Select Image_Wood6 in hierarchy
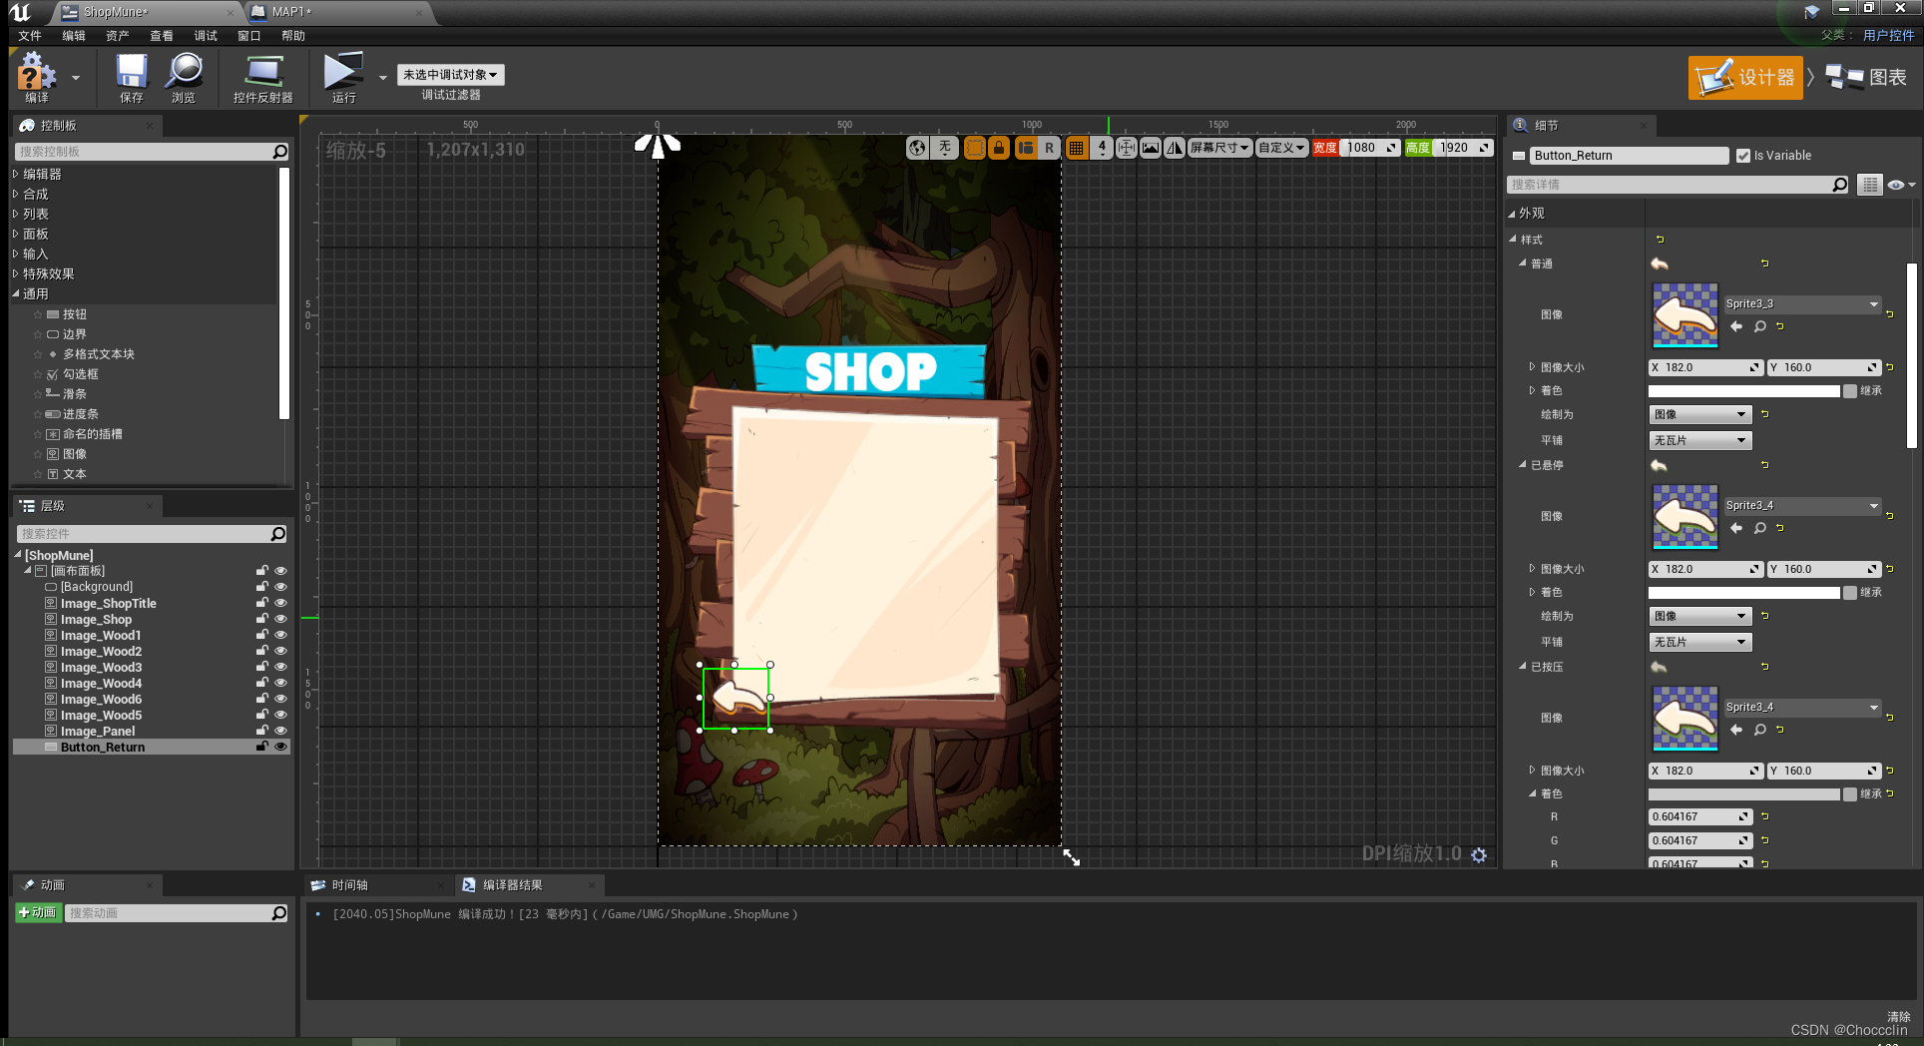Screen dimensions: 1924x1046 101,699
